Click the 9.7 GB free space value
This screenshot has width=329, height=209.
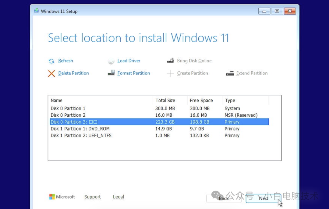click(197, 129)
